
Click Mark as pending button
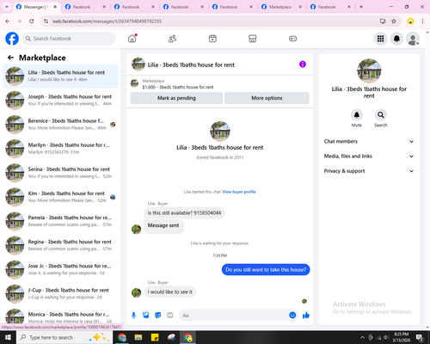tap(176, 98)
